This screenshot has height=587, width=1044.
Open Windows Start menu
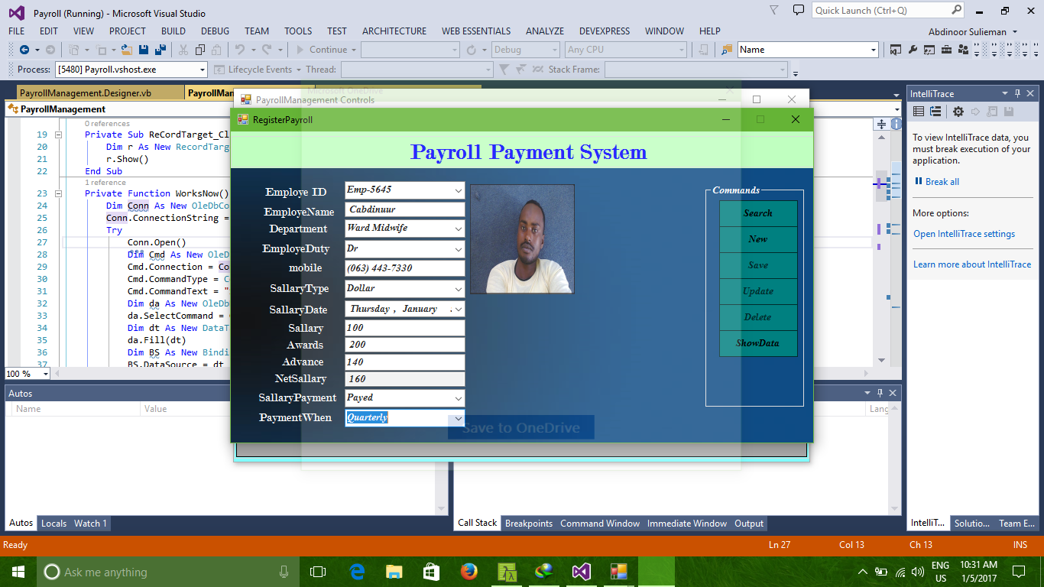click(18, 572)
